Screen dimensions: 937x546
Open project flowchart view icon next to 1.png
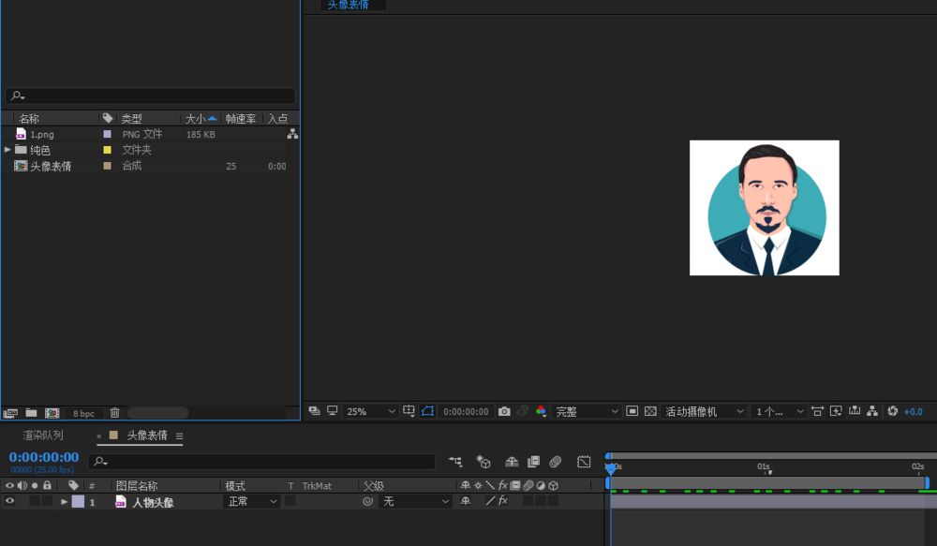coord(292,134)
